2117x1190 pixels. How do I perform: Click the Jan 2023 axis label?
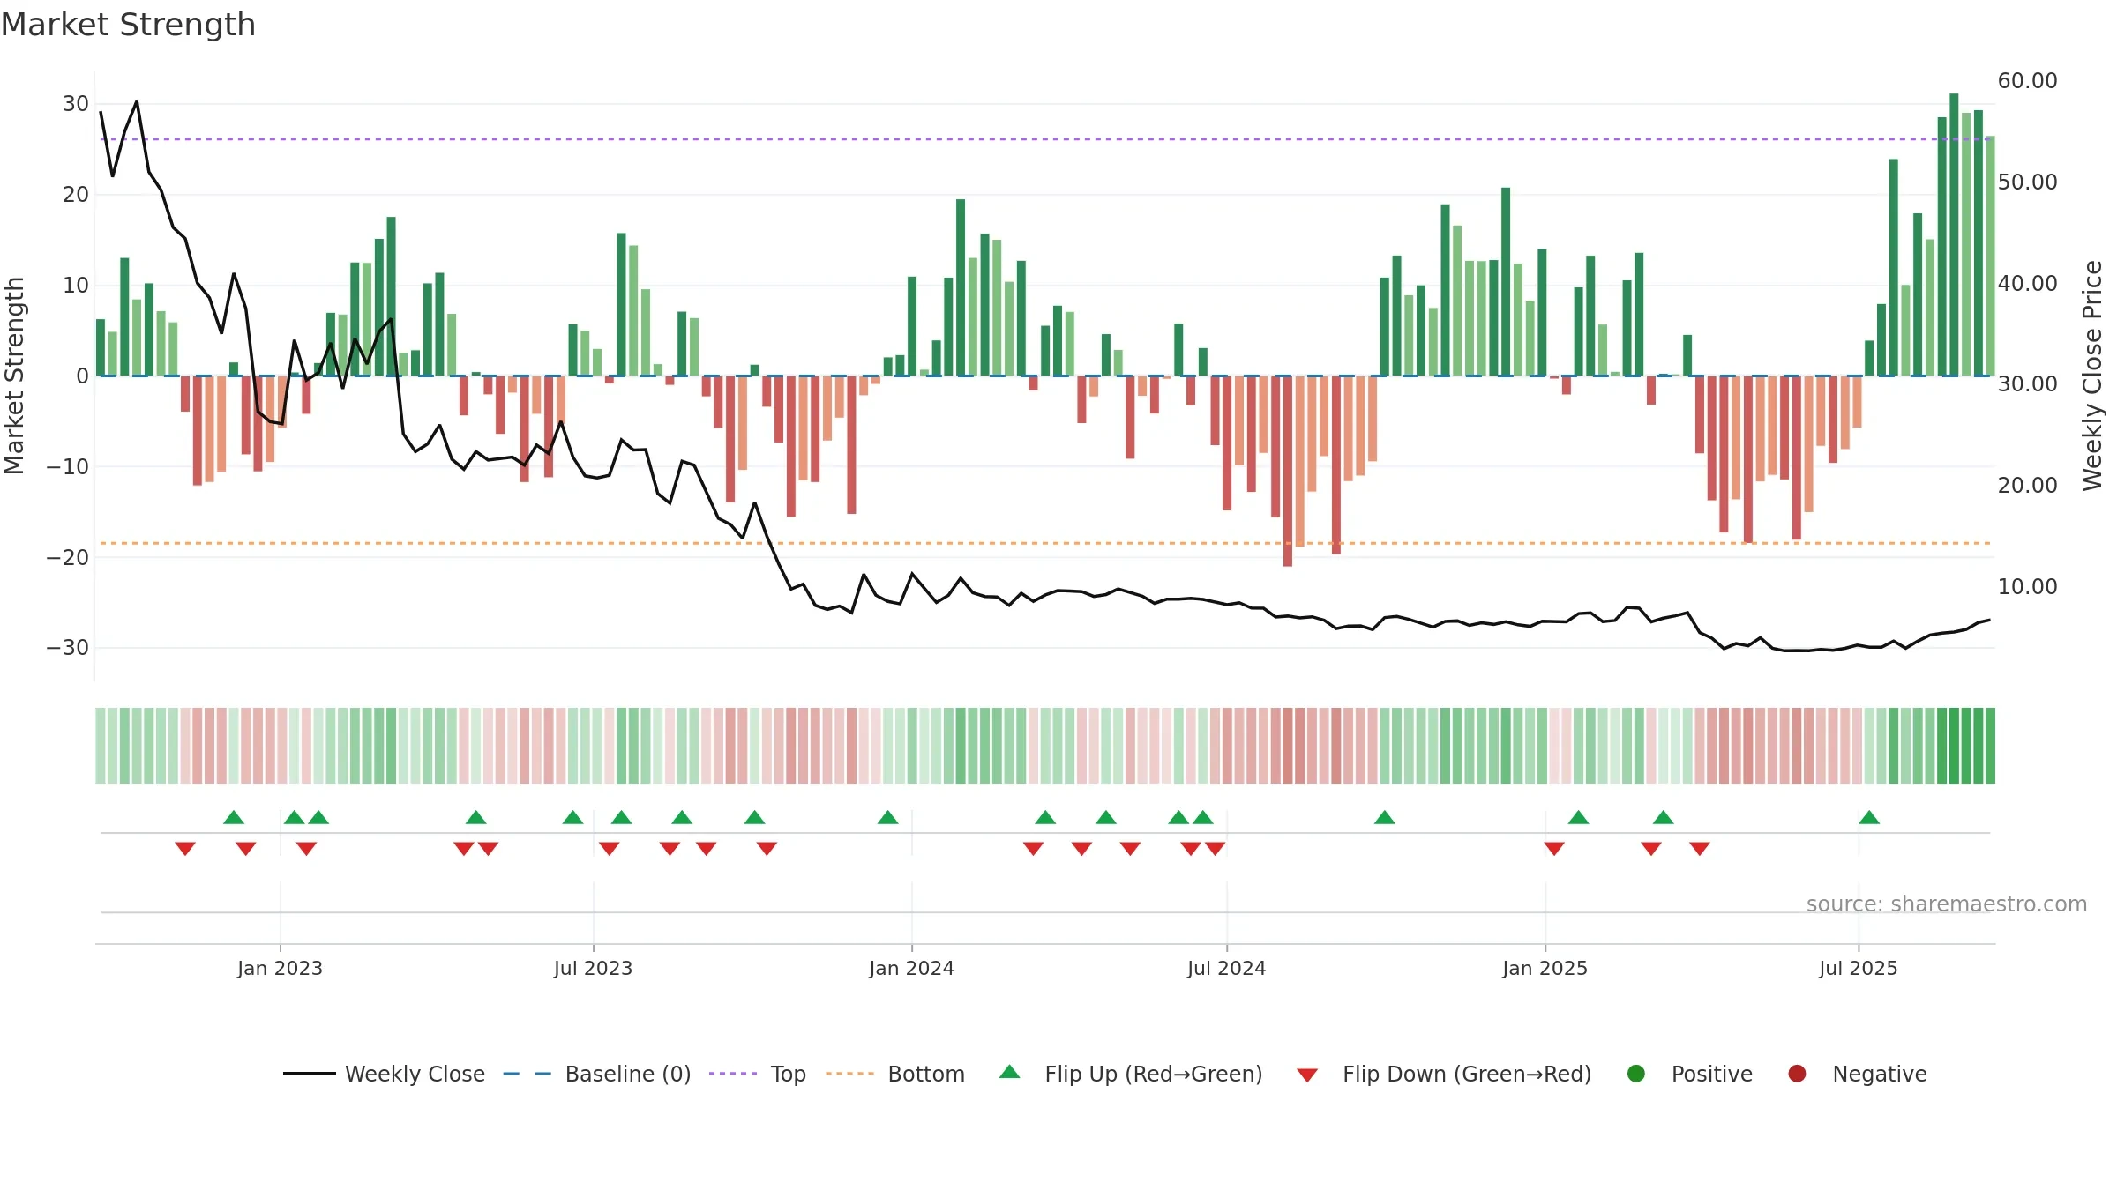tap(280, 968)
